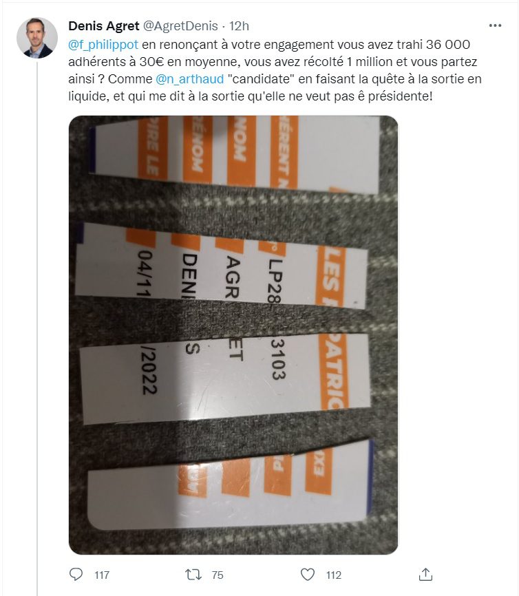Click the /2022 card strip in photo
519x596 pixels.
(225, 377)
